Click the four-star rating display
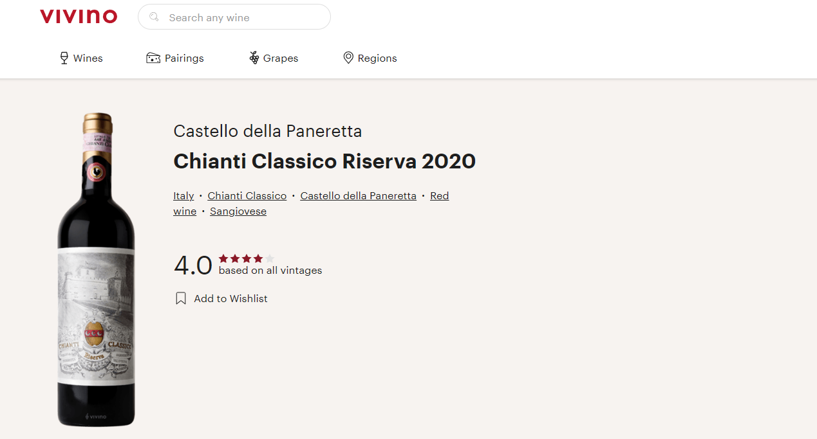Image resolution: width=817 pixels, height=439 pixels. [x=247, y=258]
